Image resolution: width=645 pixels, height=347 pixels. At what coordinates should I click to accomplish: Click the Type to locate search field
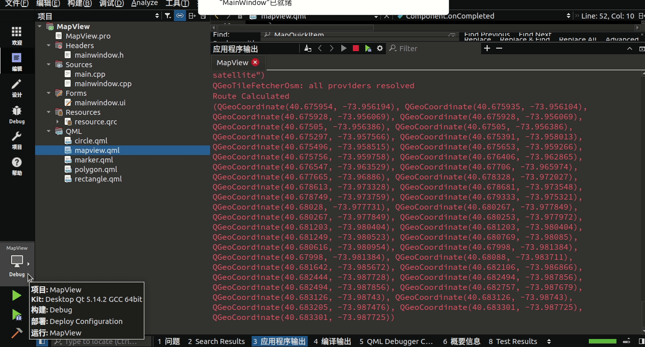click(x=101, y=341)
